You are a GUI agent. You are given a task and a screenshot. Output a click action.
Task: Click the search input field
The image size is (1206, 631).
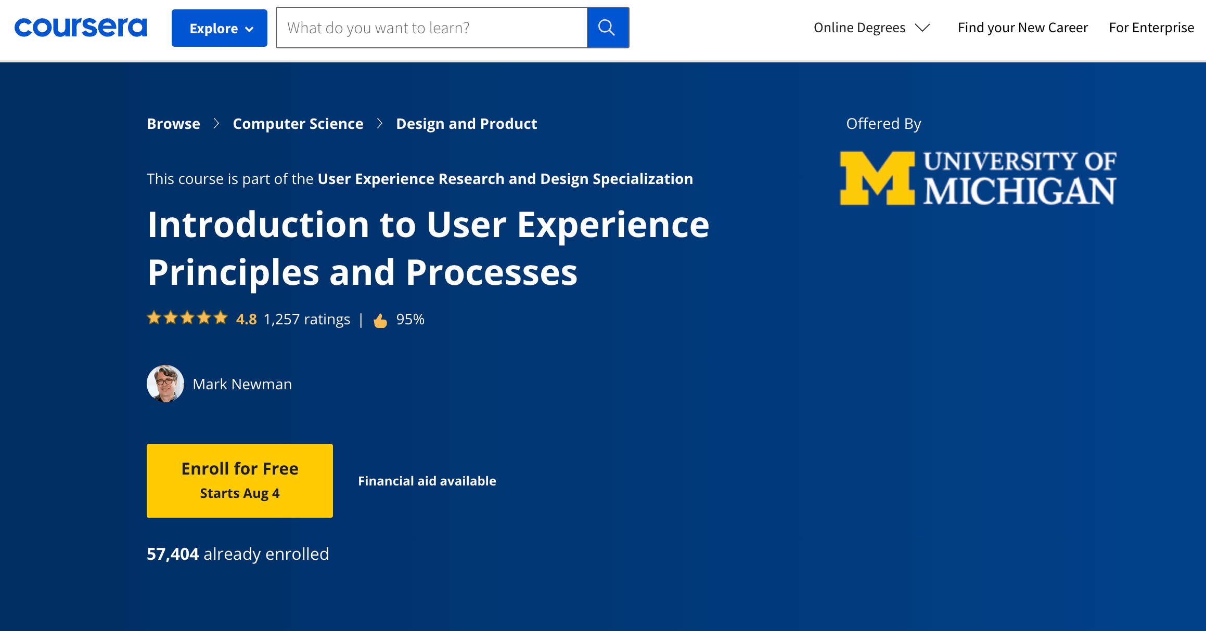(432, 28)
